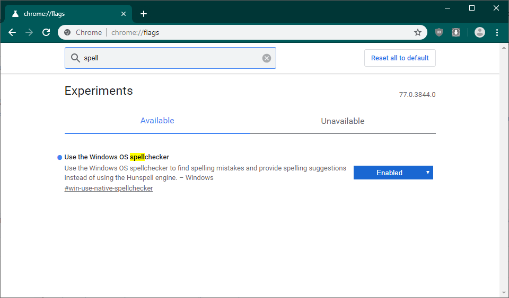
Task: Click the Chrome site info icon in address bar
Action: 67,32
